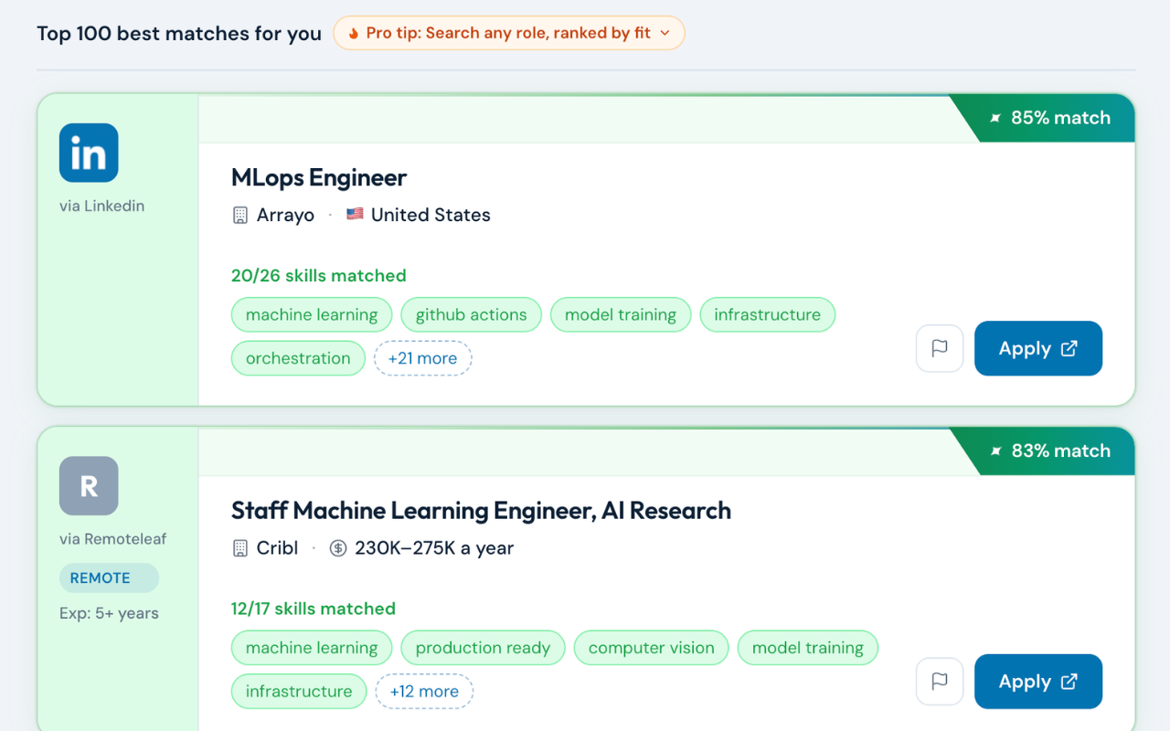The width and height of the screenshot is (1170, 731).
Task: Select model training tag on MLops Engineer card
Action: (x=621, y=314)
